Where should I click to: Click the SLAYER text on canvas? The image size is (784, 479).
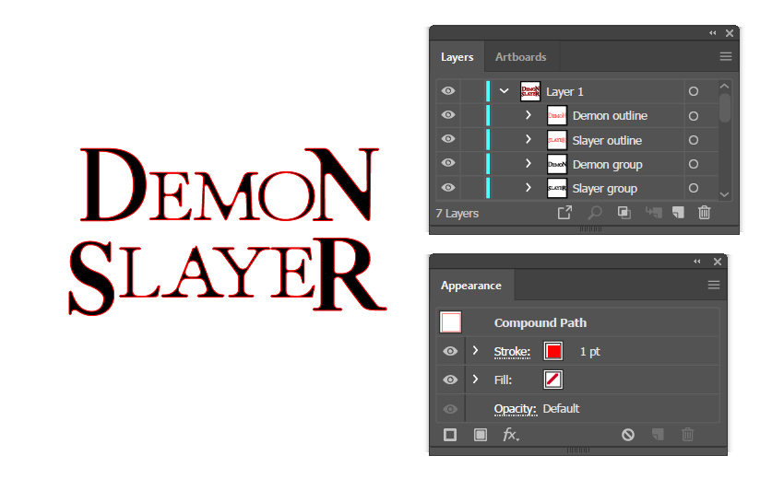[x=228, y=275]
